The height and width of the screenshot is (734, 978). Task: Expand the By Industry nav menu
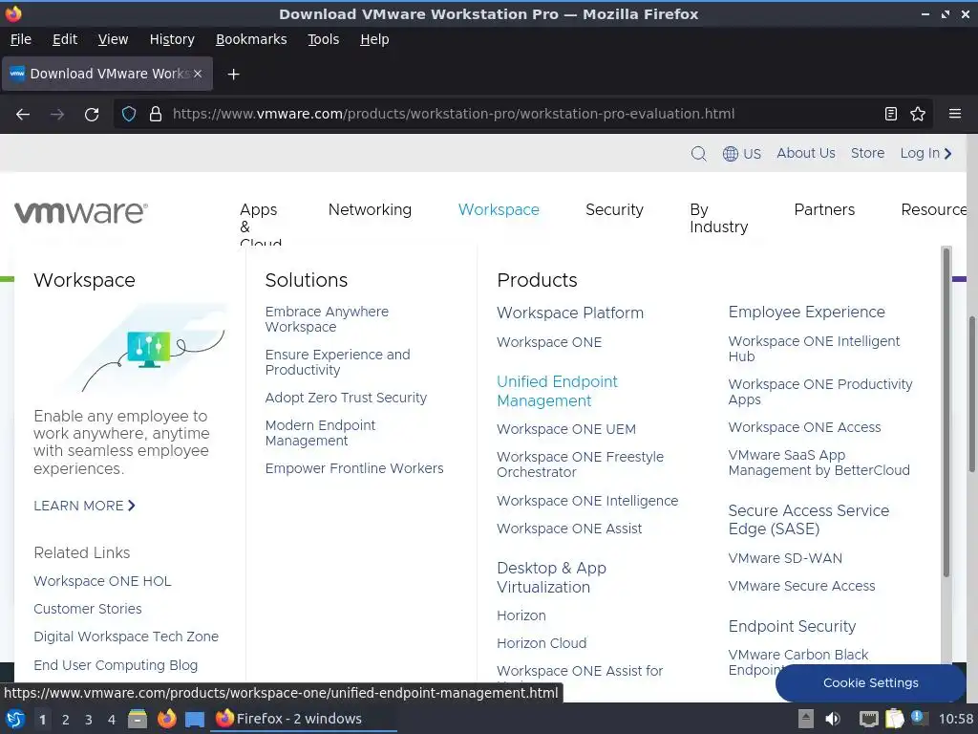click(718, 219)
